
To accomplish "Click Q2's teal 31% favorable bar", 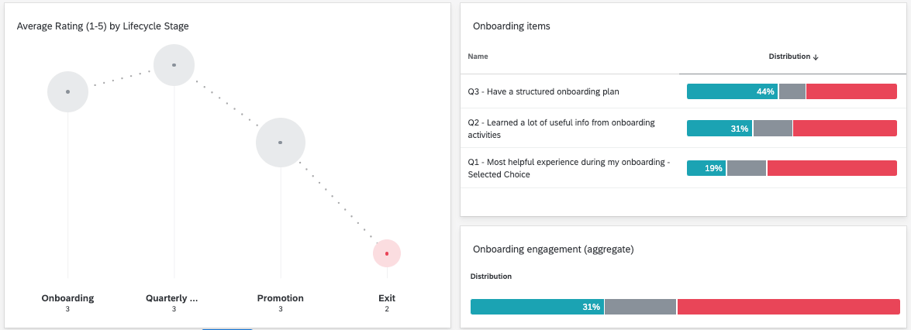I will (x=719, y=129).
